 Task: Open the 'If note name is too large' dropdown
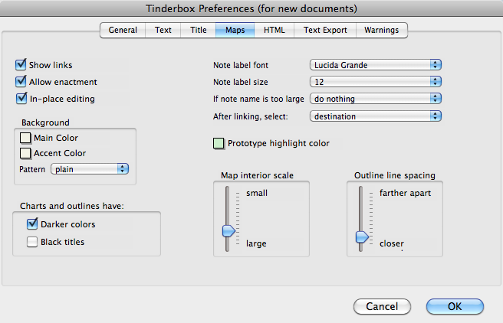(x=376, y=99)
